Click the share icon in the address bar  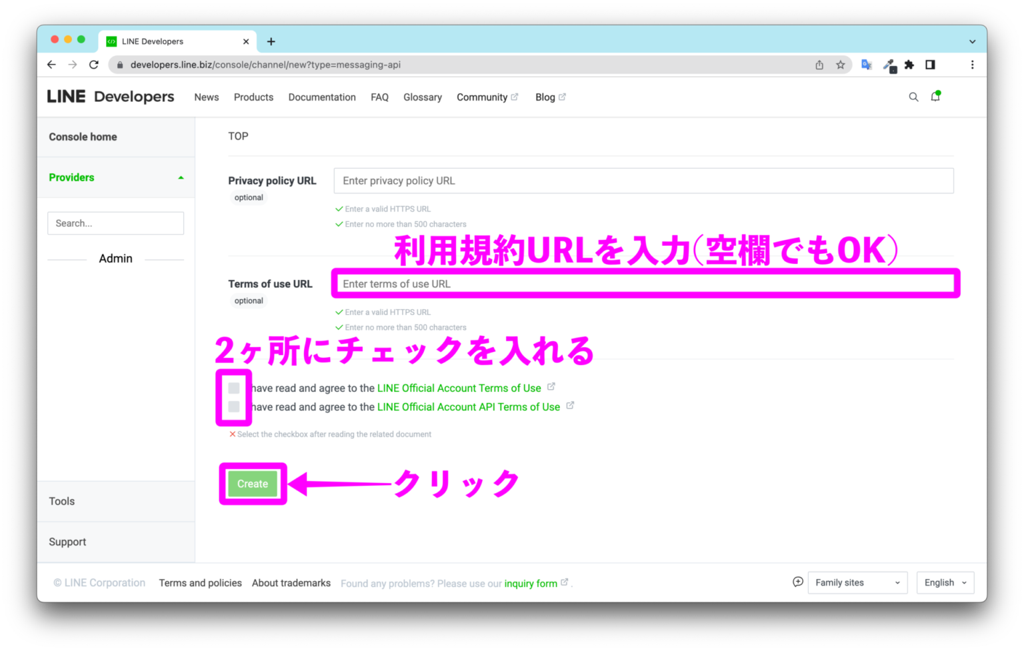point(819,65)
